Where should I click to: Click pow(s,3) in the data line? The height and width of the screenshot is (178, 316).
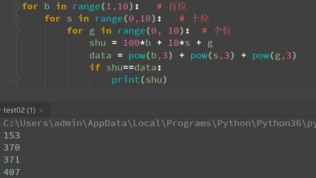[212, 56]
